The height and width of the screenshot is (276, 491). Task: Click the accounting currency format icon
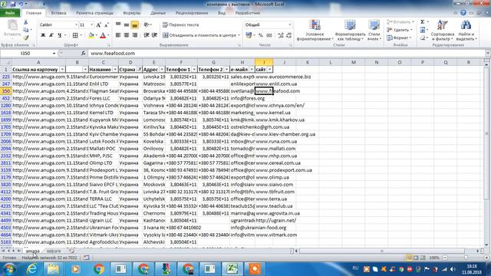pyautogui.click(x=249, y=35)
